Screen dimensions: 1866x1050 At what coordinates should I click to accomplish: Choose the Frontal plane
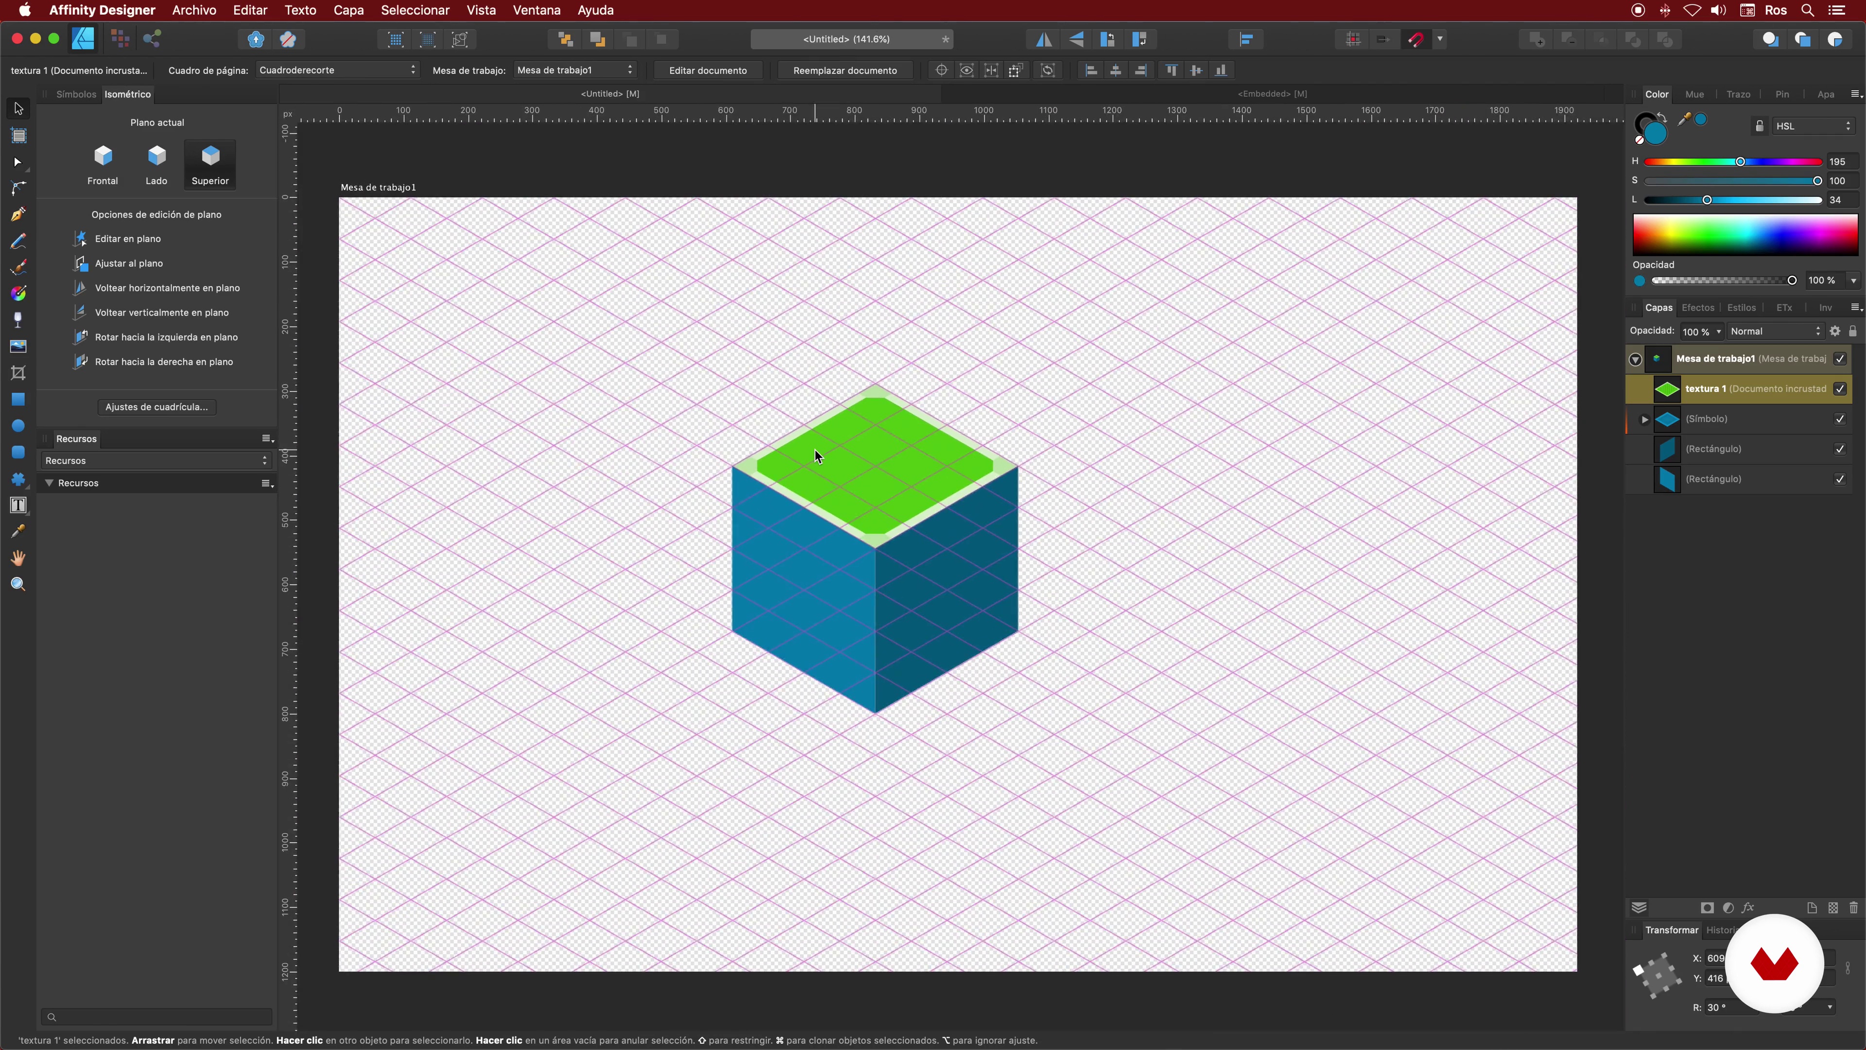tap(103, 164)
